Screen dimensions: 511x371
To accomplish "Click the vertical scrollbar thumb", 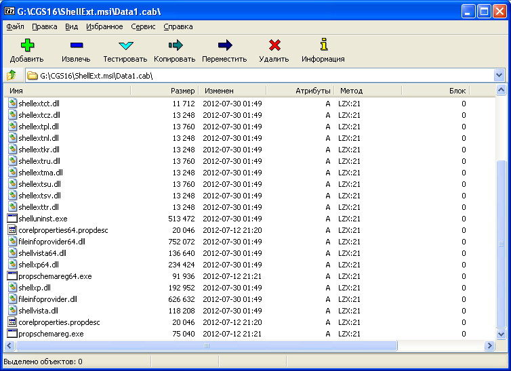I will 501,244.
